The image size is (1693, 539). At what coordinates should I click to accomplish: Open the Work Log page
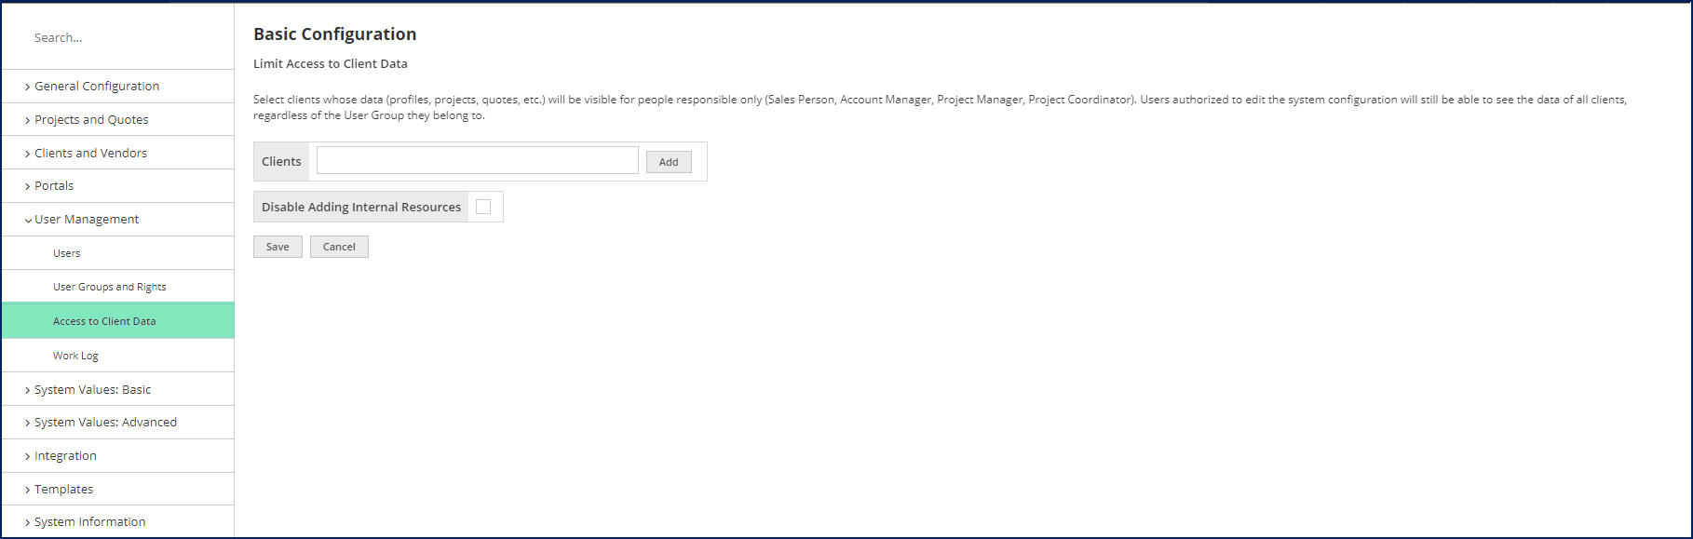click(117, 356)
